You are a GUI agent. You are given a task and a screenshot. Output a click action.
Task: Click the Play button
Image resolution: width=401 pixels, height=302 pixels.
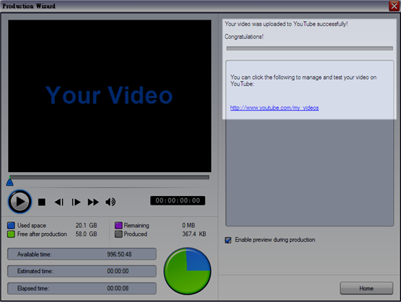tap(20, 202)
